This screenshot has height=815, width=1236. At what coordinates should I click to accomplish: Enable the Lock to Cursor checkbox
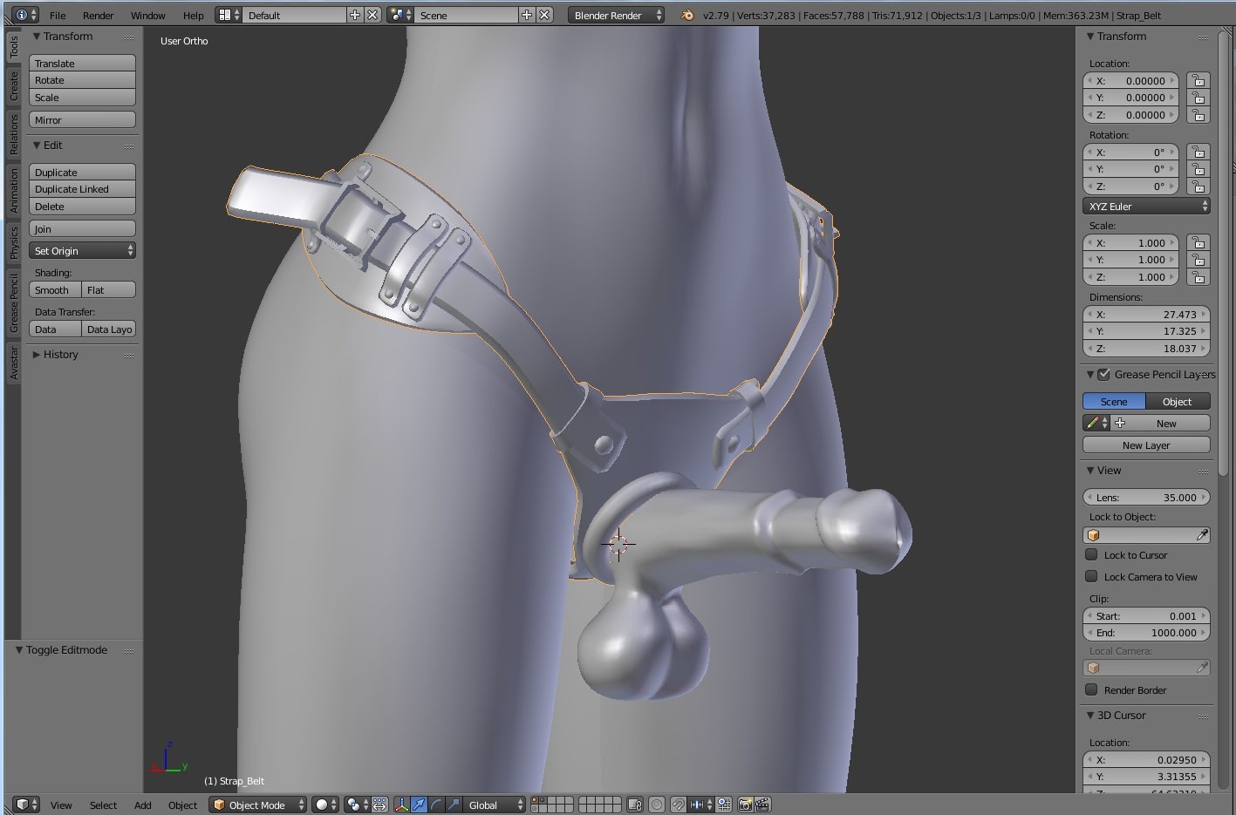1091,554
